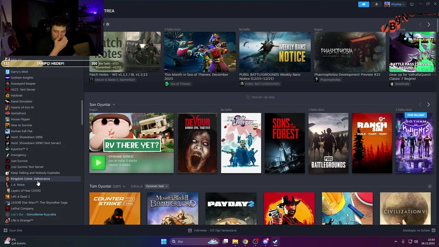Click the L.A. Noire sidebar icon
Image resolution: width=439 pixels, height=247 pixels.
click(x=8, y=185)
